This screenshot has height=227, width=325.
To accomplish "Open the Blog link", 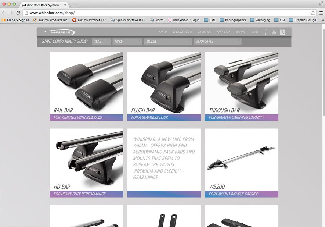I will click(x=255, y=32).
